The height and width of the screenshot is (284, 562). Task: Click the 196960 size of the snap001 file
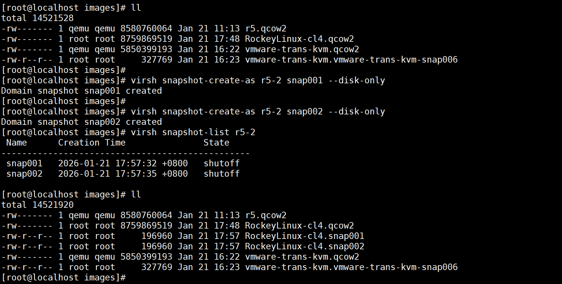coord(157,236)
